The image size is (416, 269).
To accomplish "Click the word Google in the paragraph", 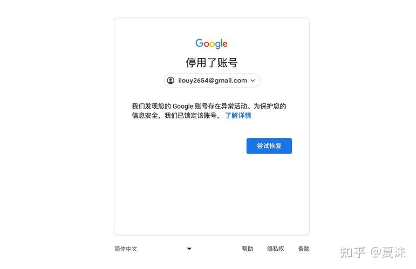I will 183,107.
